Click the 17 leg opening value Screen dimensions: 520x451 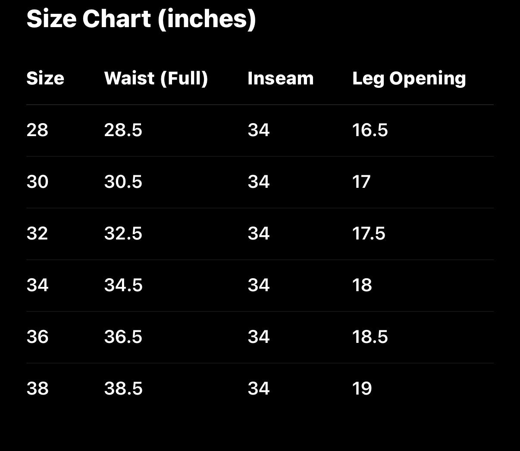(361, 182)
